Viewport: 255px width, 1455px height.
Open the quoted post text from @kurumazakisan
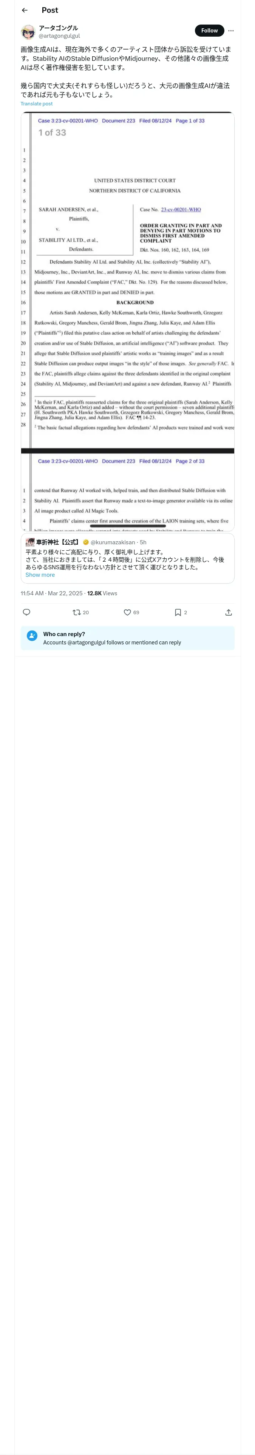[x=124, y=560]
